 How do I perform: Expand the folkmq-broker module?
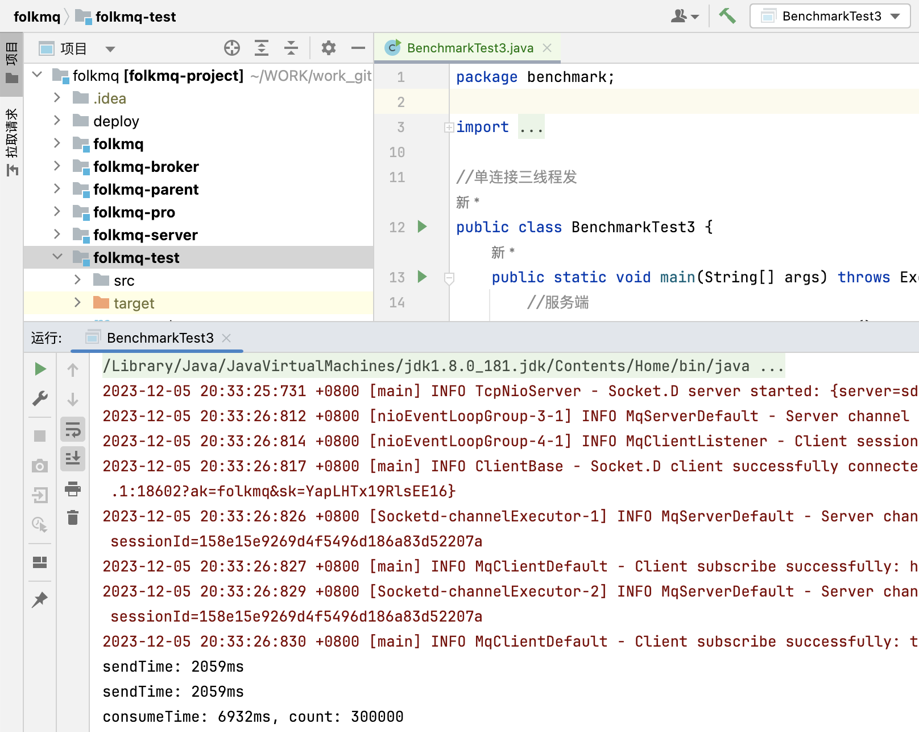[x=57, y=166]
